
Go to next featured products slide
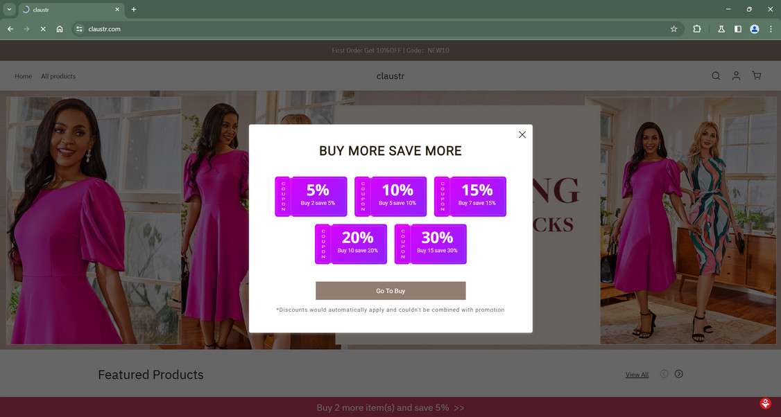679,374
